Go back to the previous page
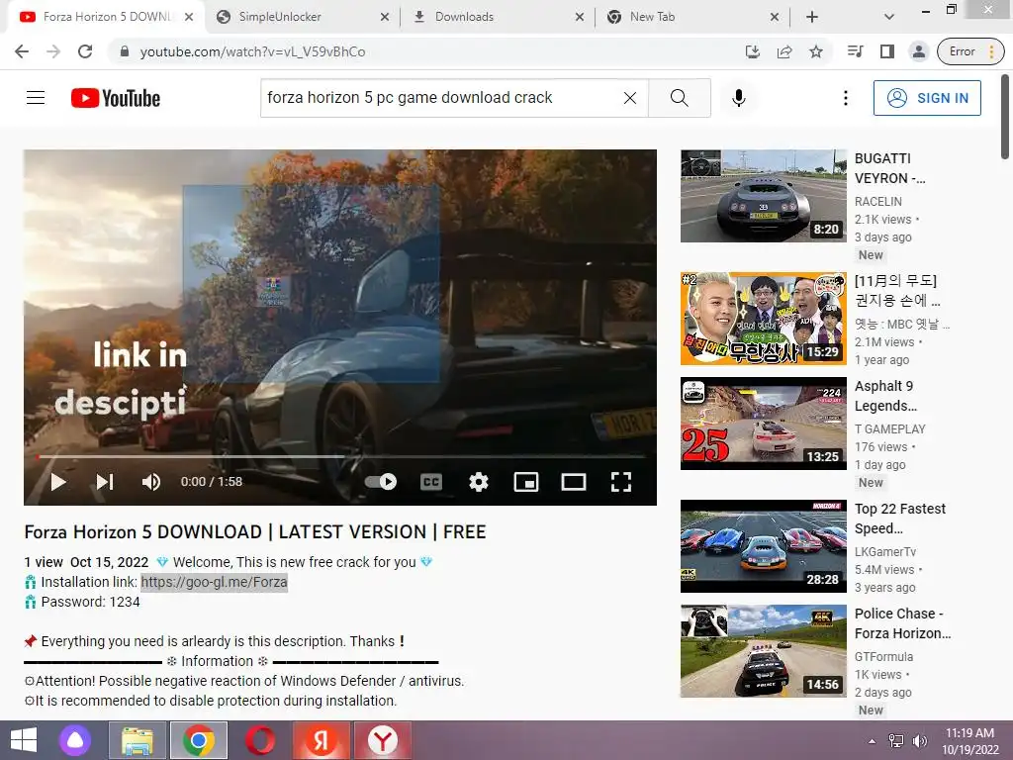The image size is (1013, 760). (x=22, y=51)
